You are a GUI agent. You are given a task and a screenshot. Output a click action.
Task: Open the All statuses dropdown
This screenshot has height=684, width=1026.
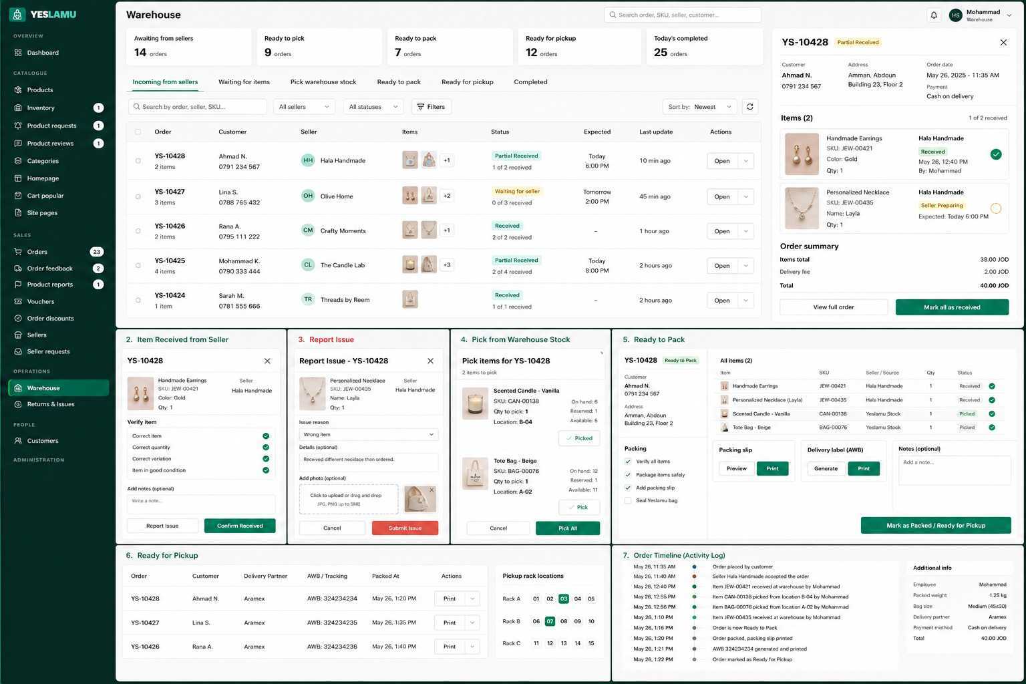point(373,107)
